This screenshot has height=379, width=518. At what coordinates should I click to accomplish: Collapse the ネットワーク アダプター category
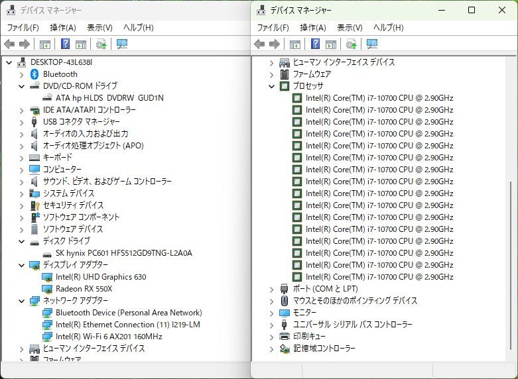pos(21,301)
